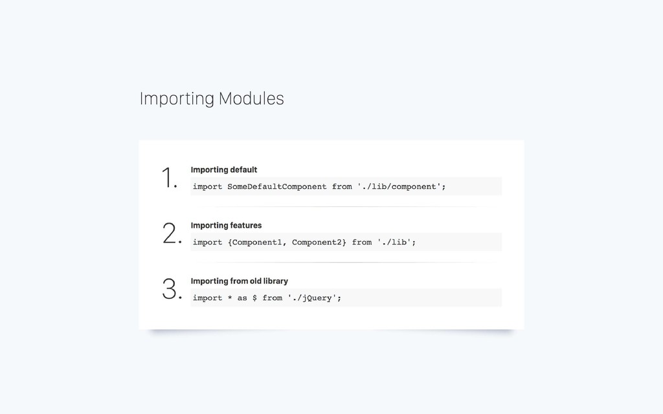Screen dimensions: 663x414
Task: Click Component1 inside the curly braces
Action: pos(257,242)
